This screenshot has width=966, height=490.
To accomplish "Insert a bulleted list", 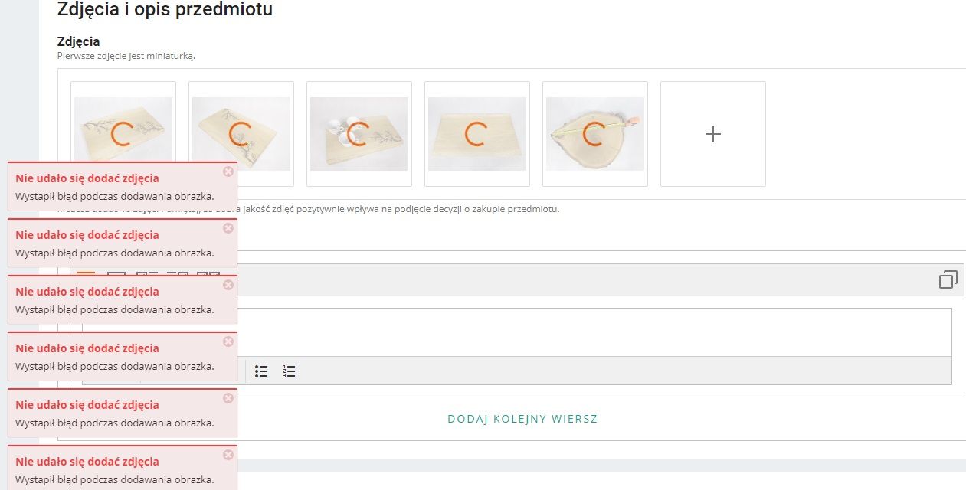I will (261, 371).
